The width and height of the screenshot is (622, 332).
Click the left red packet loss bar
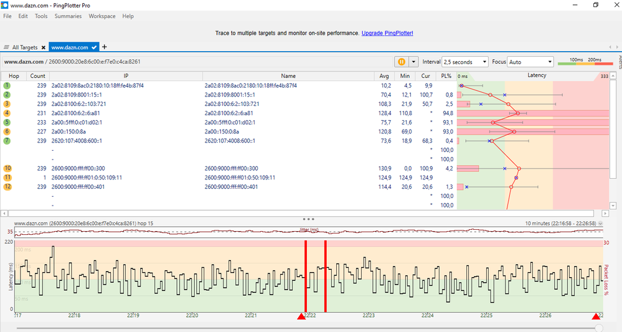[306, 276]
